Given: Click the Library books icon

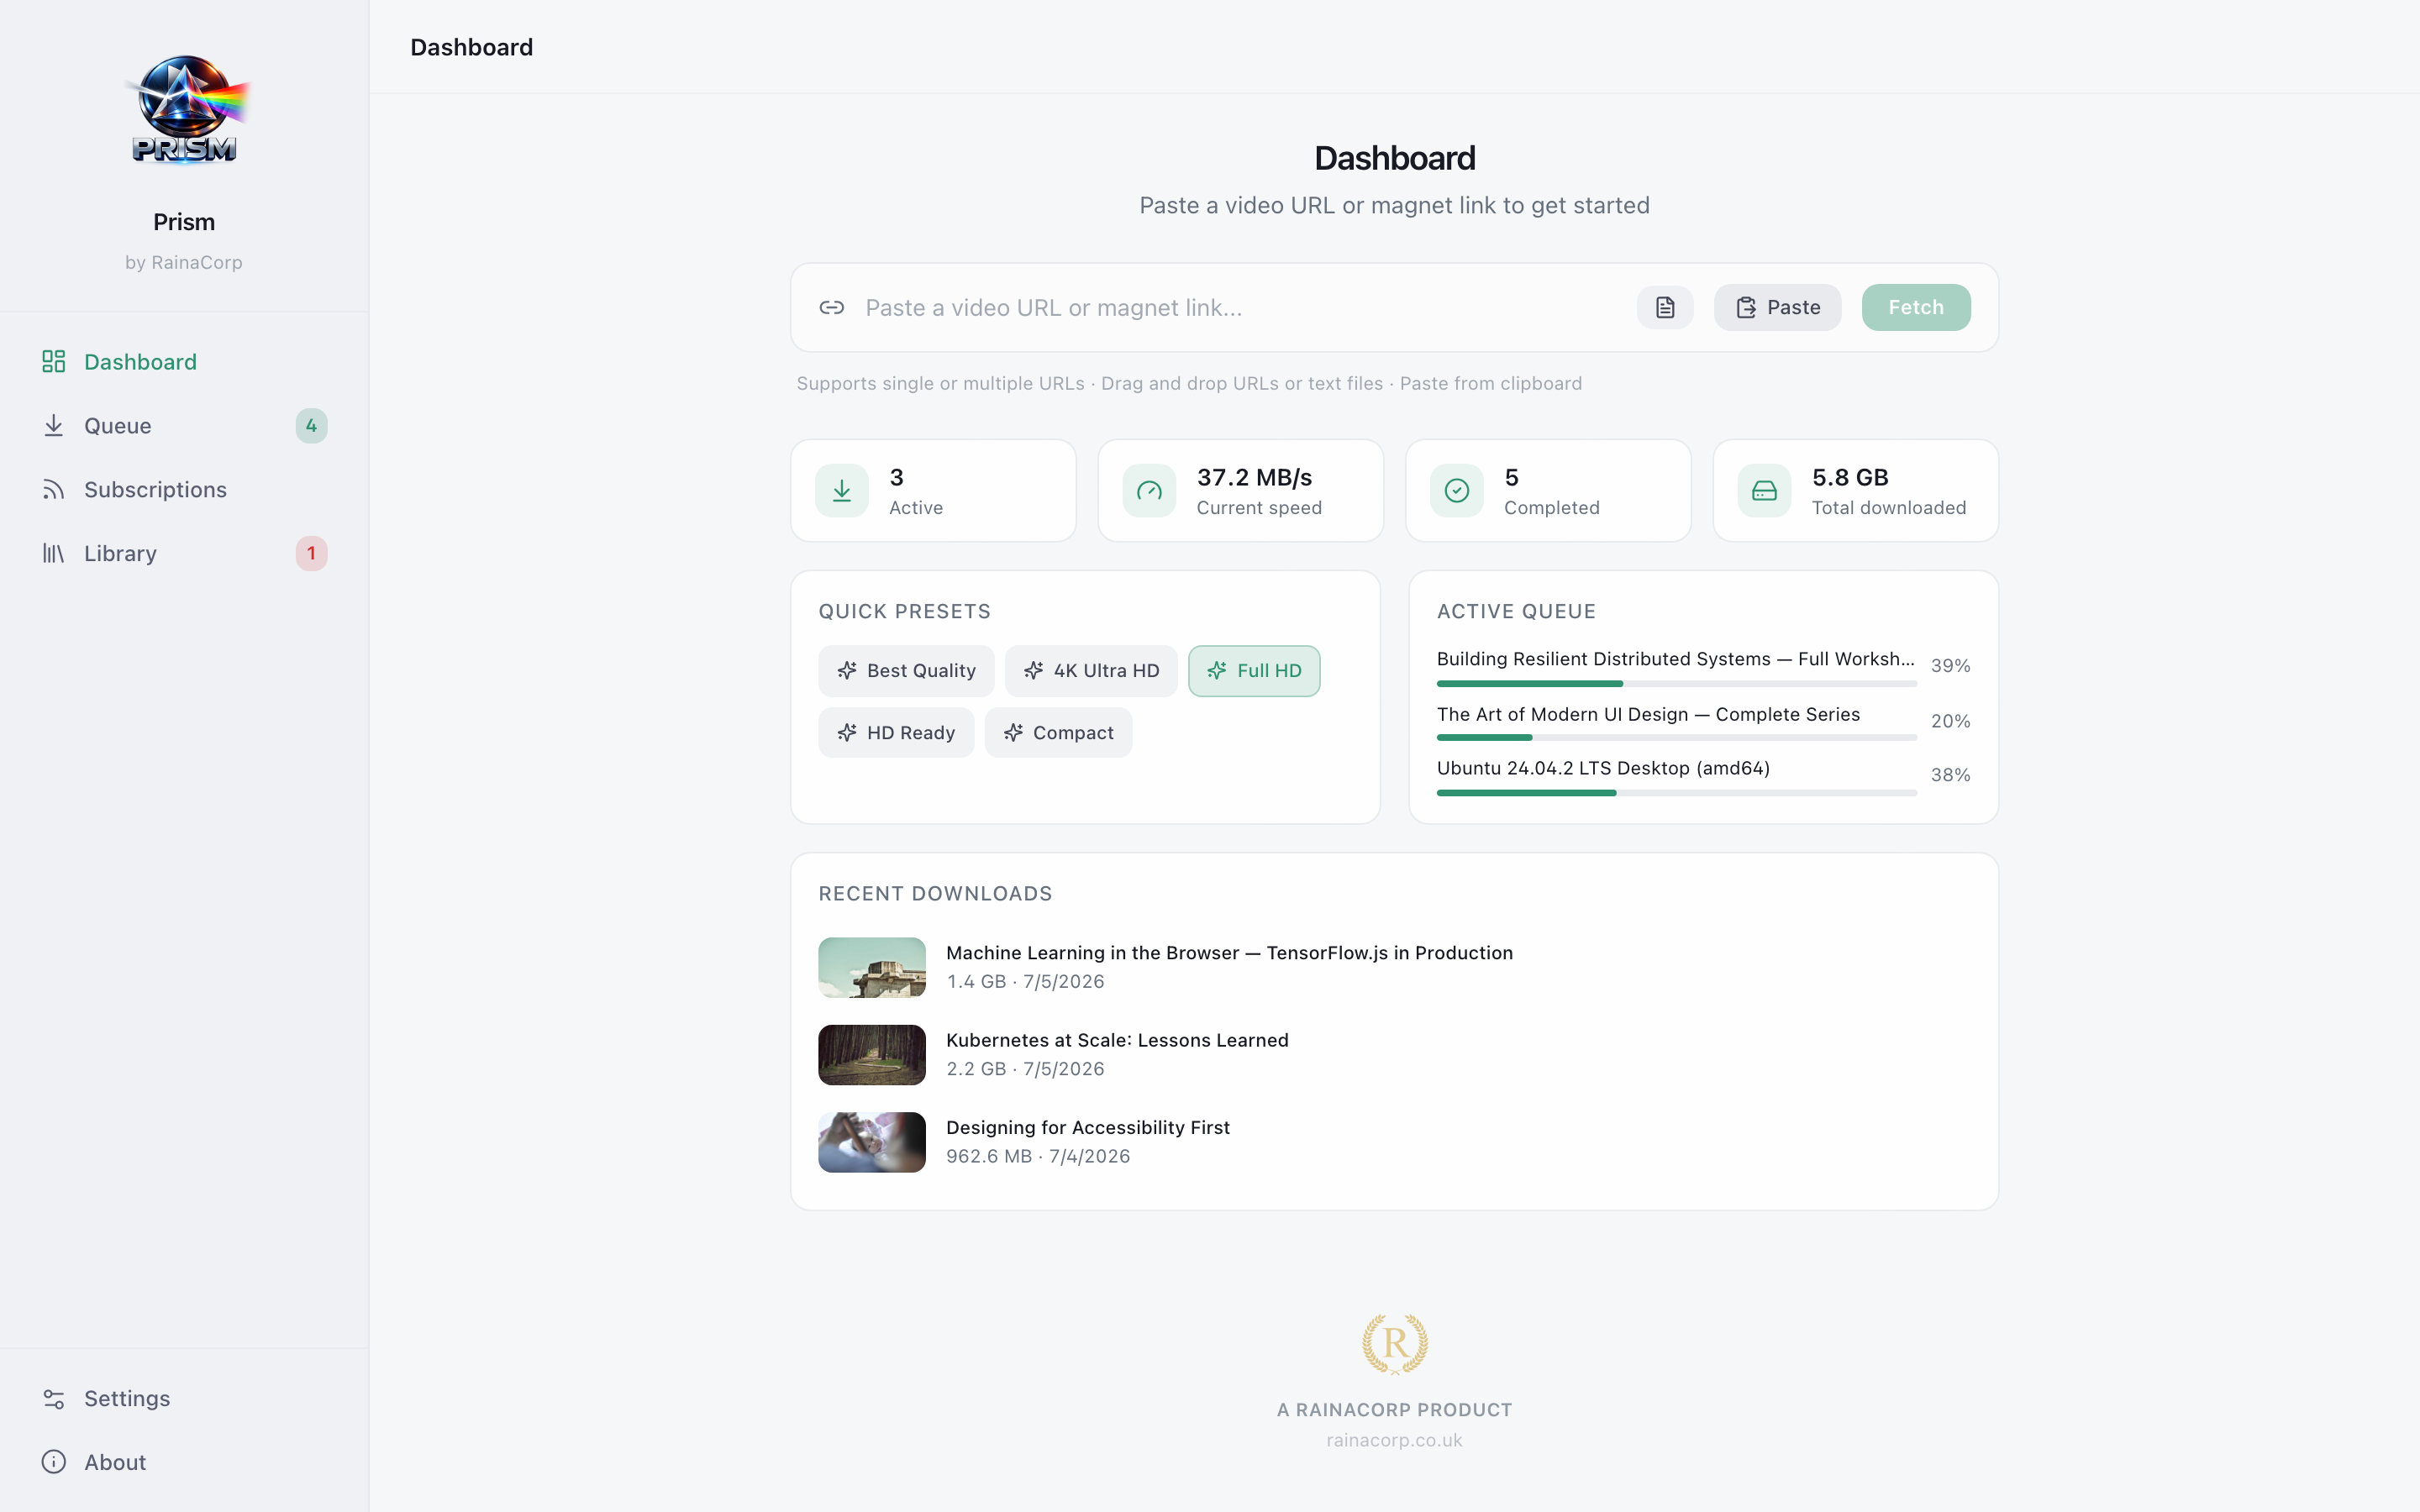Looking at the screenshot, I should (x=54, y=553).
